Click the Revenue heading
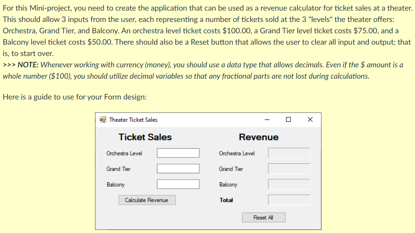 pos(259,137)
